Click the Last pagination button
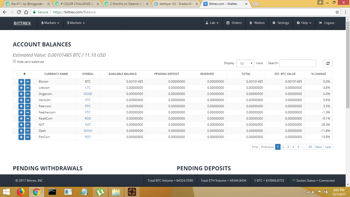Screen dimensions: 350x197 tap(328, 147)
